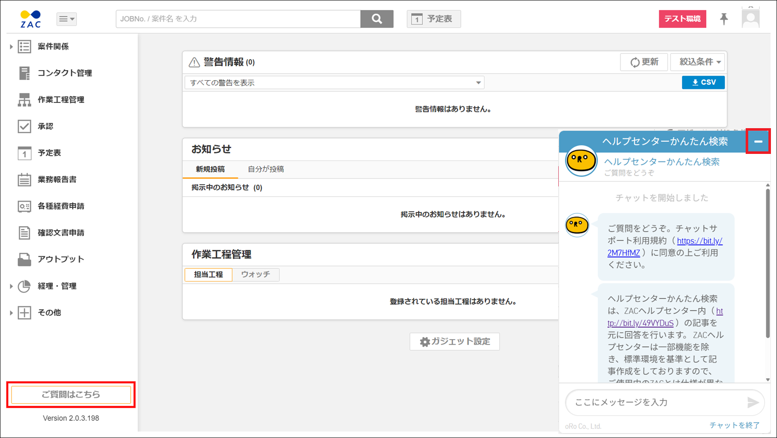777x438 pixels.
Task: Click the 予定表 calendar icon in sidebar
Action: 24,153
